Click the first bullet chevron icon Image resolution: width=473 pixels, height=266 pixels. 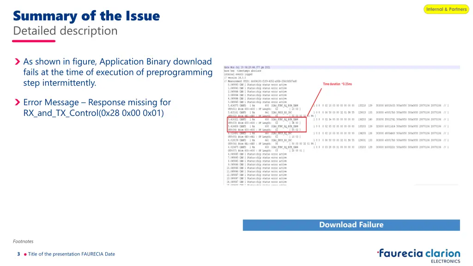[x=17, y=61]
